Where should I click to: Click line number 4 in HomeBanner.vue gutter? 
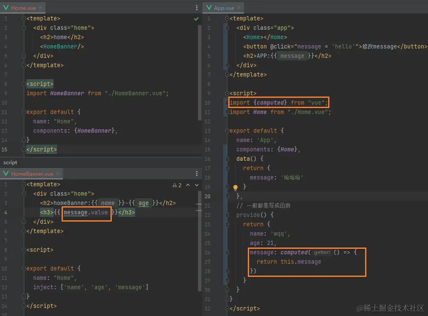pyautogui.click(x=6, y=213)
